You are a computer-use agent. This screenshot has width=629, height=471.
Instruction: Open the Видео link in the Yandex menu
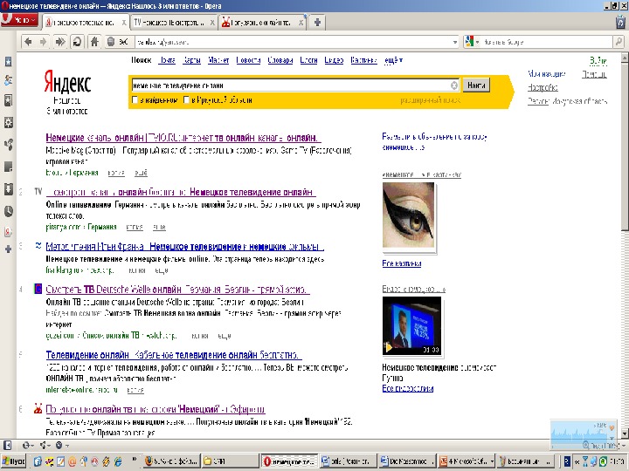tap(334, 60)
